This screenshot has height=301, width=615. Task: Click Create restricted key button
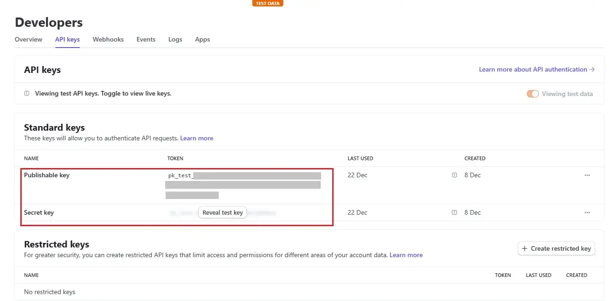pyautogui.click(x=556, y=248)
